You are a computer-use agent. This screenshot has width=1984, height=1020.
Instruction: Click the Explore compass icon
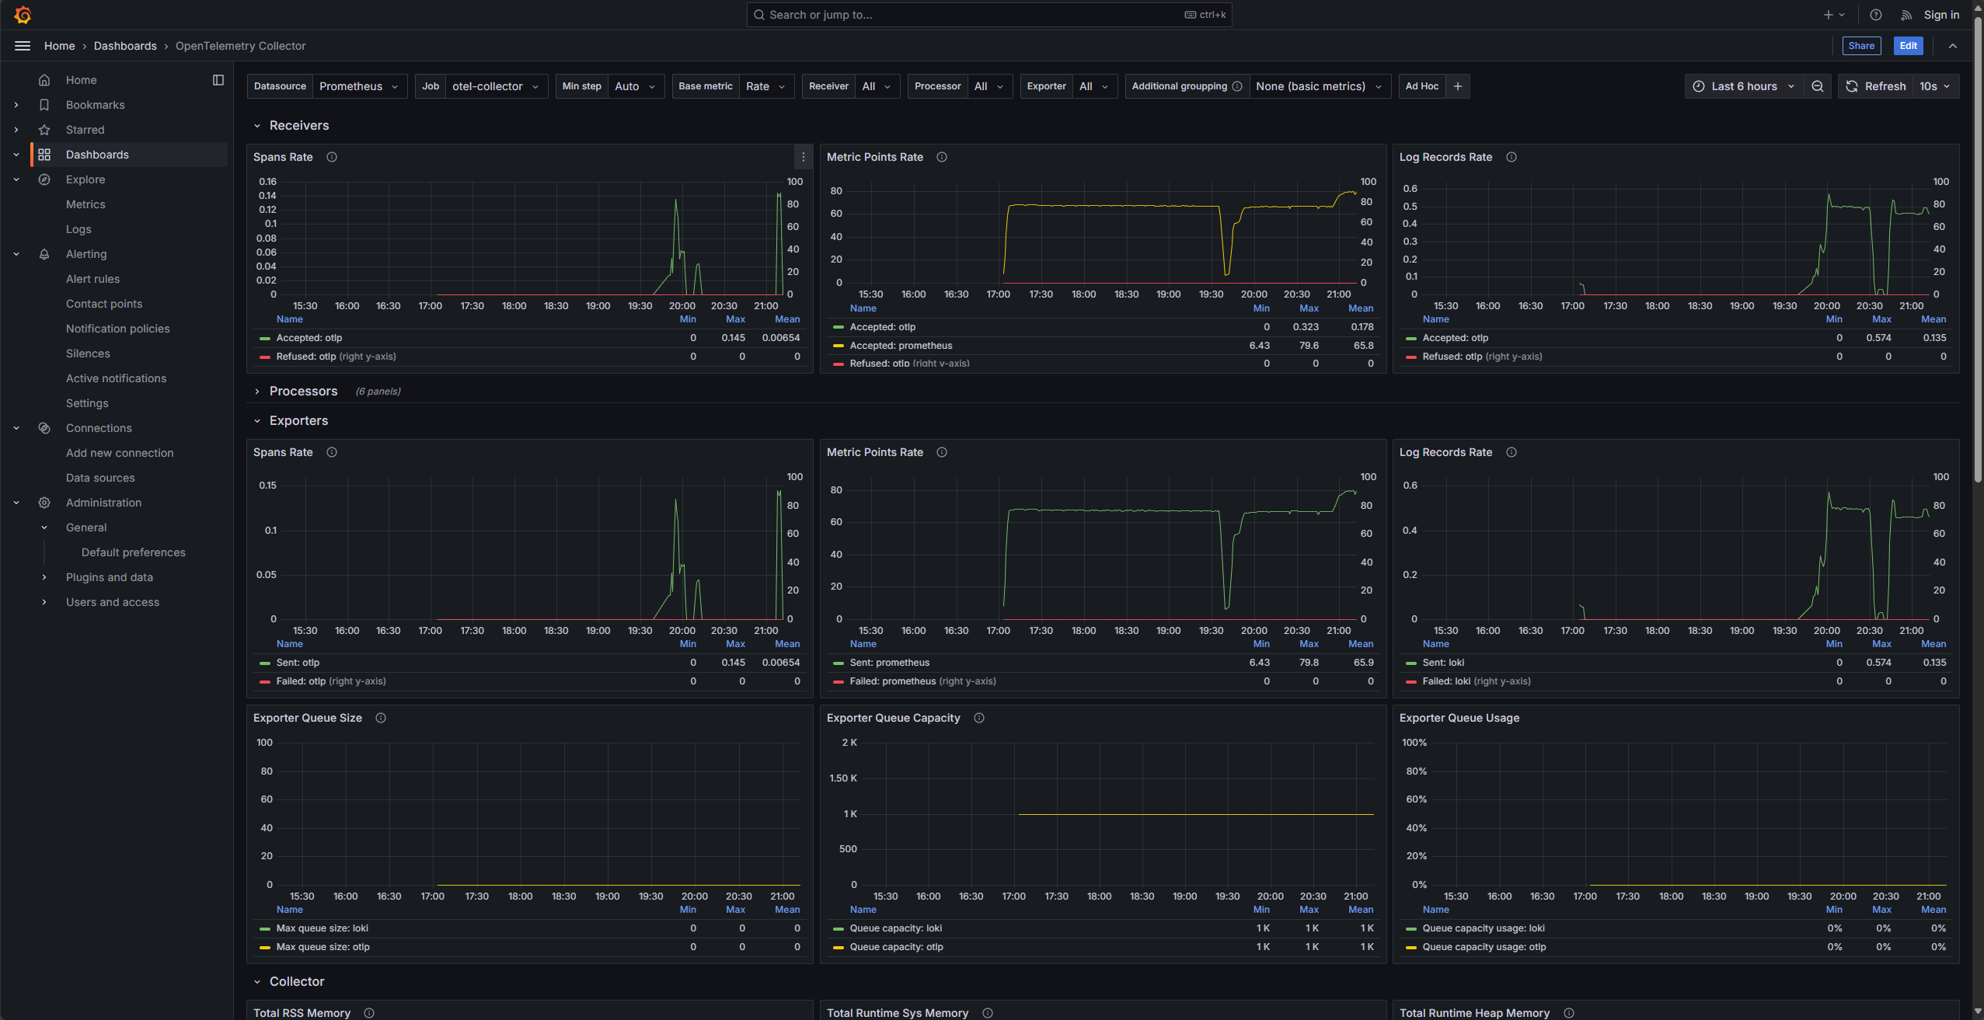click(44, 179)
